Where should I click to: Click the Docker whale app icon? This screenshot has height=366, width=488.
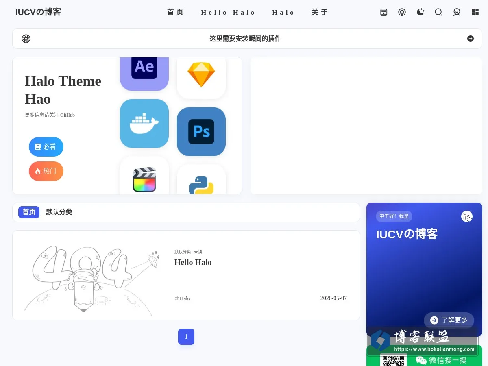point(144,124)
